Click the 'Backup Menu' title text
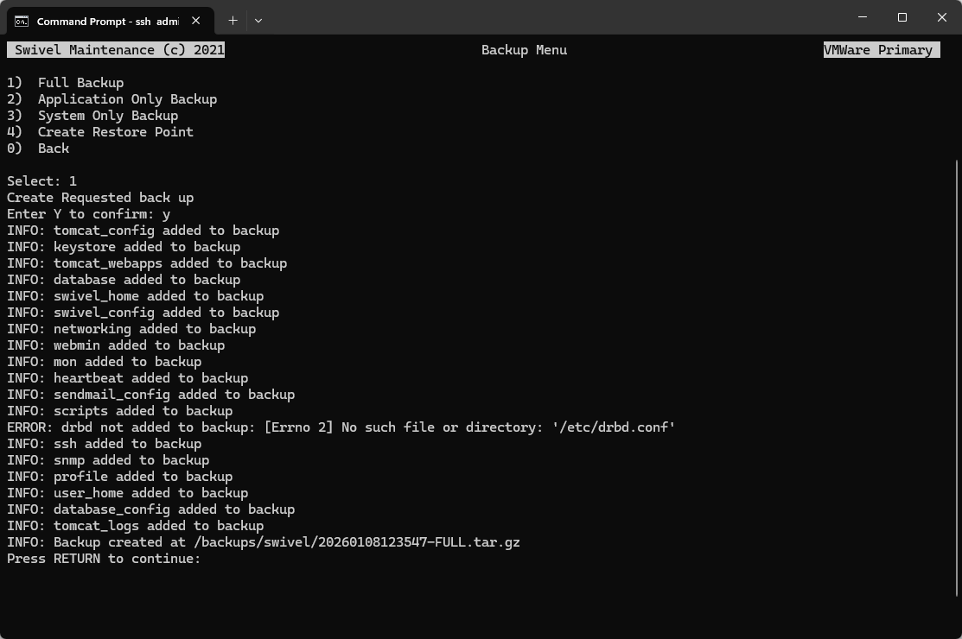The image size is (962, 639). (524, 49)
